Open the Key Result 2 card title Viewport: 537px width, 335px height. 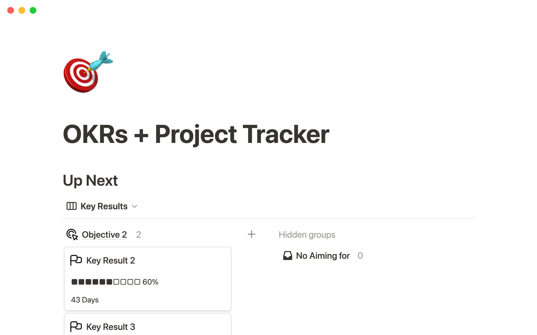point(110,260)
